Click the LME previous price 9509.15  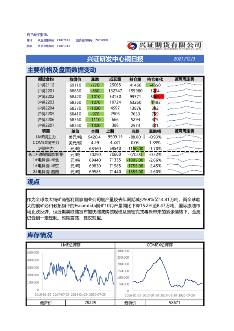click(115, 137)
